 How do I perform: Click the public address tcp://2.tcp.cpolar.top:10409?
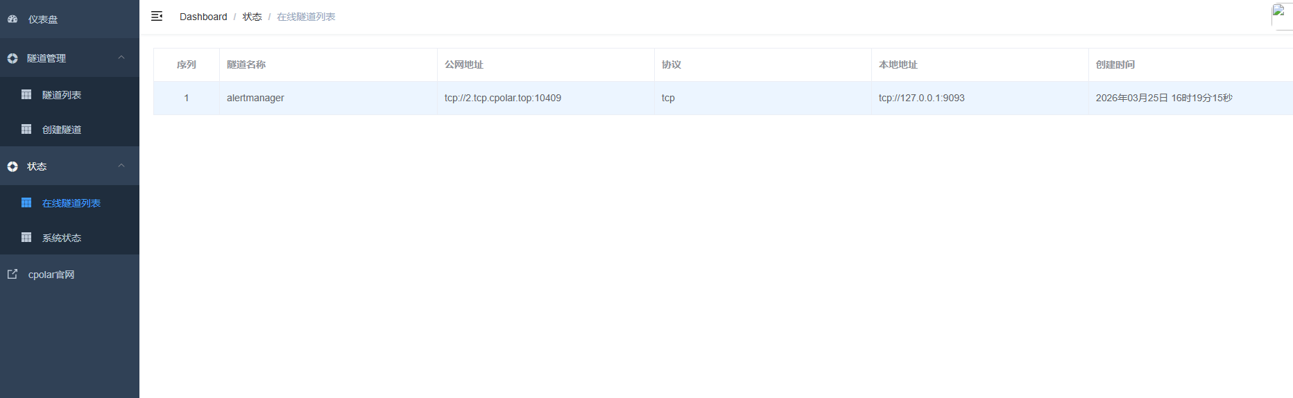point(503,98)
